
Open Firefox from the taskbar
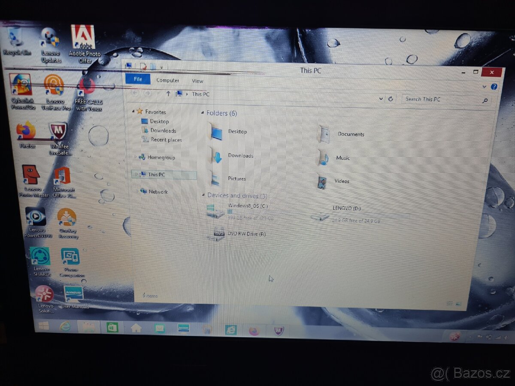pos(253,331)
